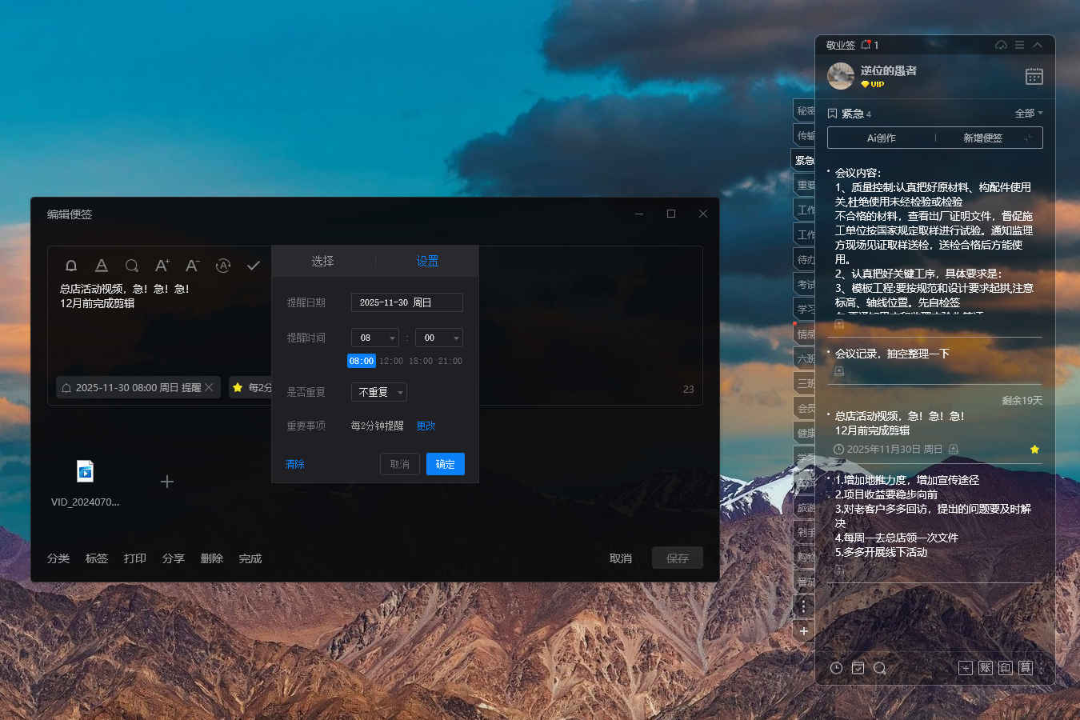Open the 账 ledger icon at panel bottom
Image resolution: width=1080 pixels, height=720 pixels.
pos(985,667)
